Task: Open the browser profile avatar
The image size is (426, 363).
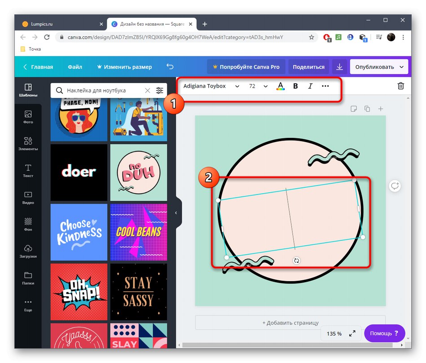Action: point(391,37)
